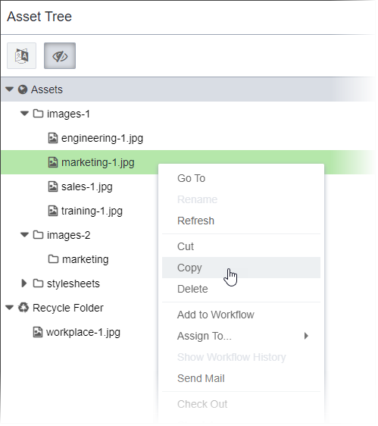Click the marketing subfolder icon
Image resolution: width=378 pixels, height=426 pixels.
click(53, 259)
